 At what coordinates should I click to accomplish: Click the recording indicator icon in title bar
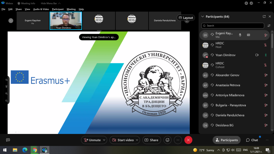pyautogui.click(x=246, y=3)
